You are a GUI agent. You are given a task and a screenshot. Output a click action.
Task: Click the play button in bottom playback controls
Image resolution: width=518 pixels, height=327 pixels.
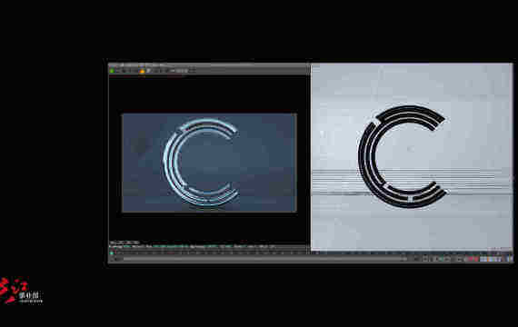441,259
